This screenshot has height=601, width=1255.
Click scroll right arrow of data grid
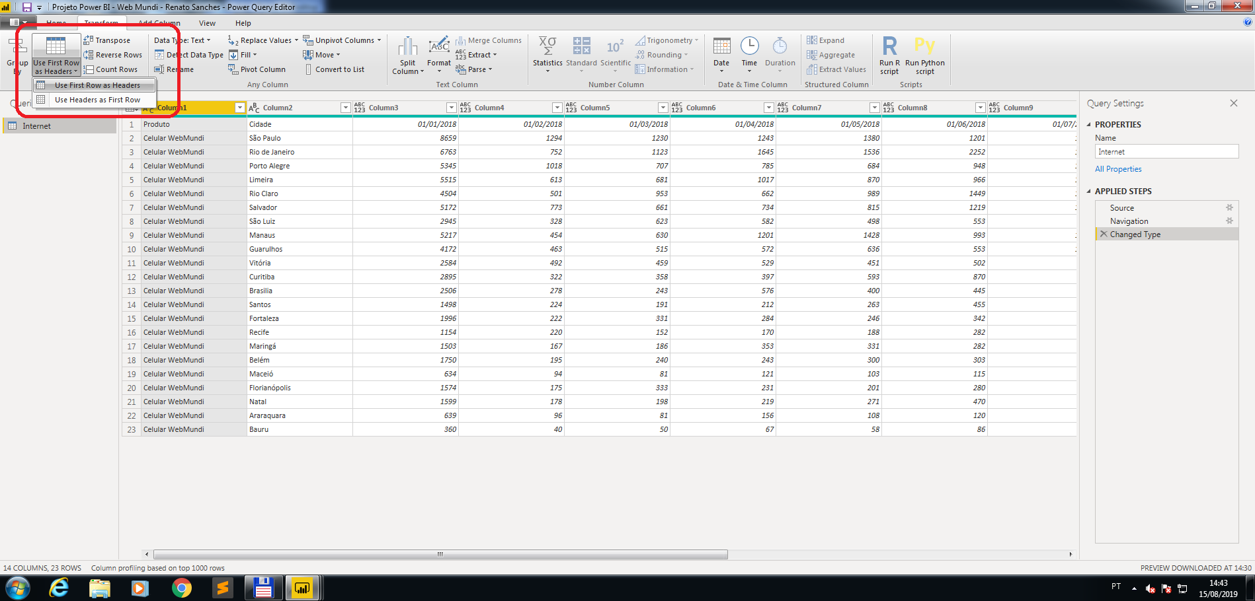pyautogui.click(x=1071, y=554)
